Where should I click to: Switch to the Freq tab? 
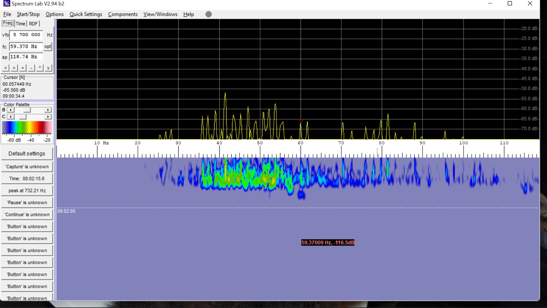pyautogui.click(x=8, y=23)
